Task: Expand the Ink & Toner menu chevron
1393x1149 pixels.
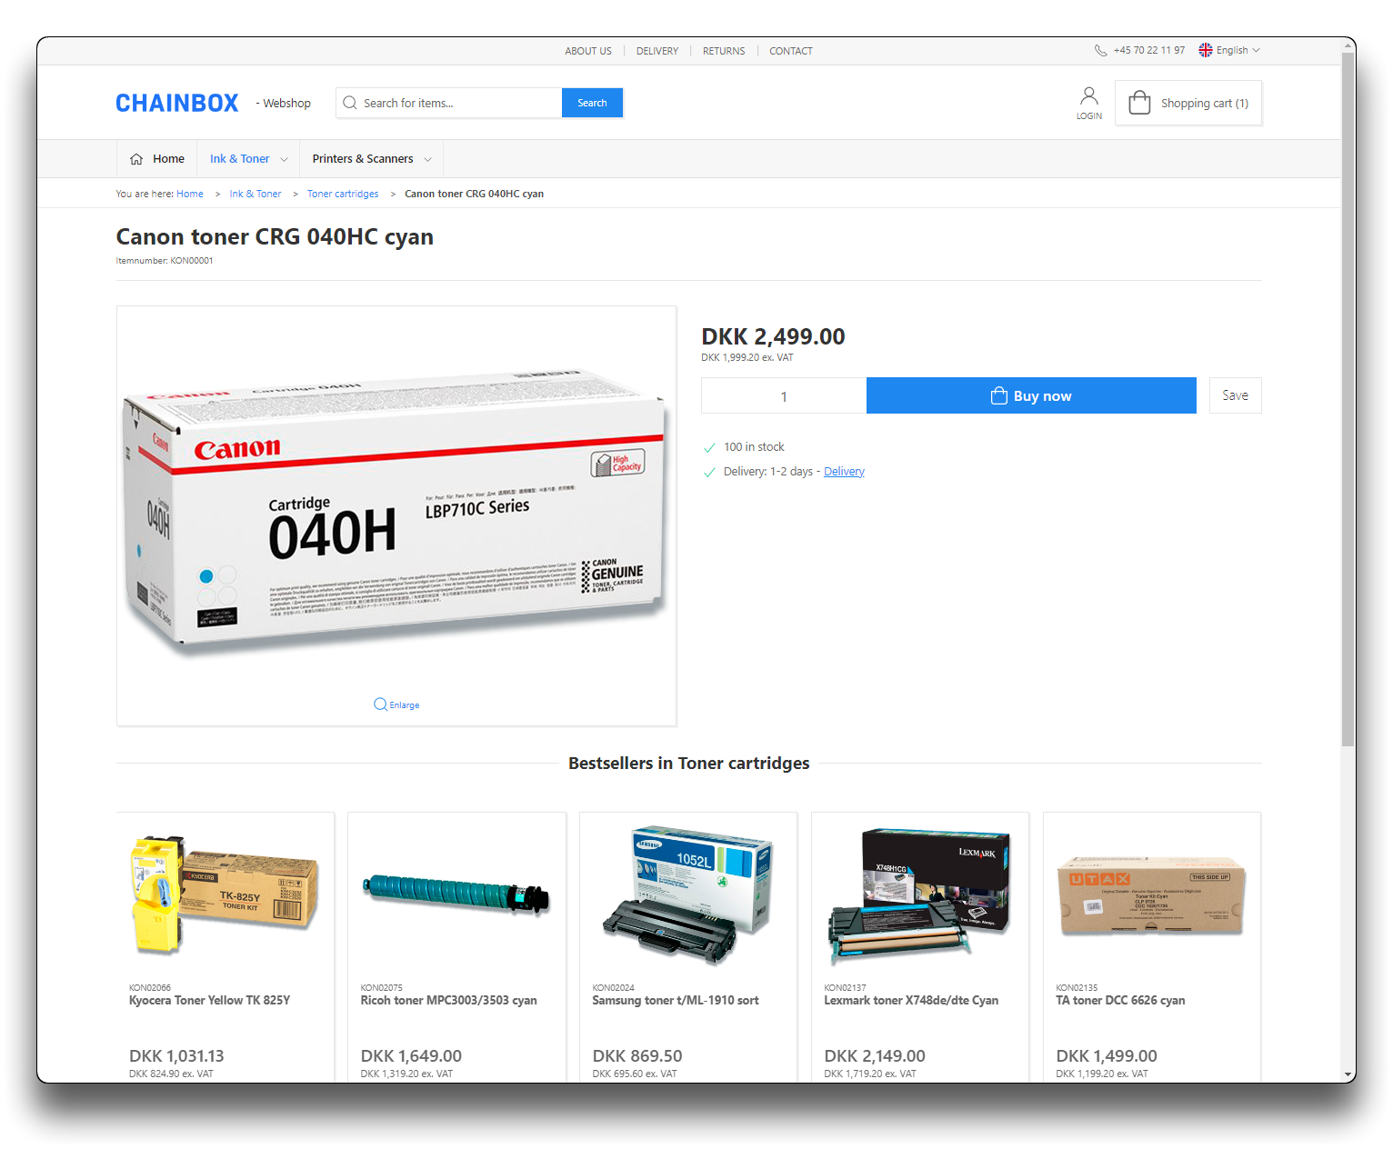Action: 284,159
